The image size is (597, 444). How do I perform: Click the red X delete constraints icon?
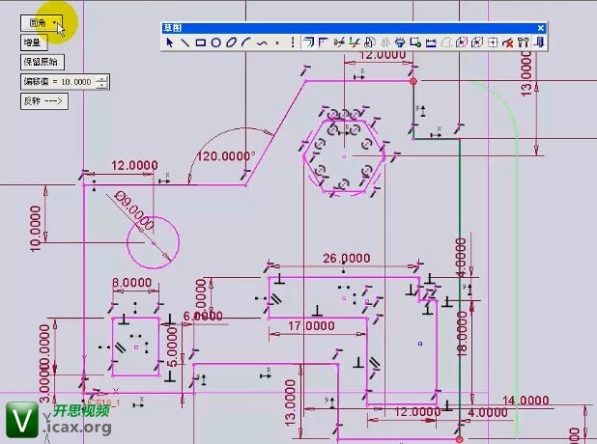pyautogui.click(x=508, y=42)
